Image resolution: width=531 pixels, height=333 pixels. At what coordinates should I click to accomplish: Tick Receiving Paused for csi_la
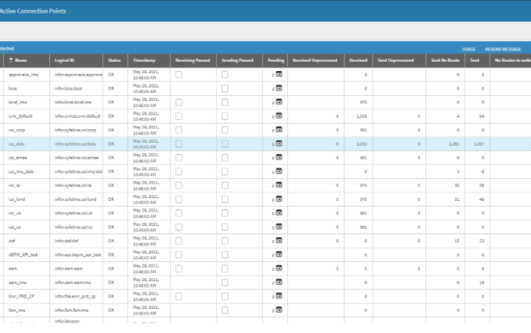point(179,186)
